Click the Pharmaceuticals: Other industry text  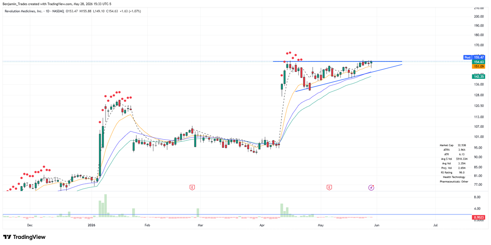click(x=454, y=181)
